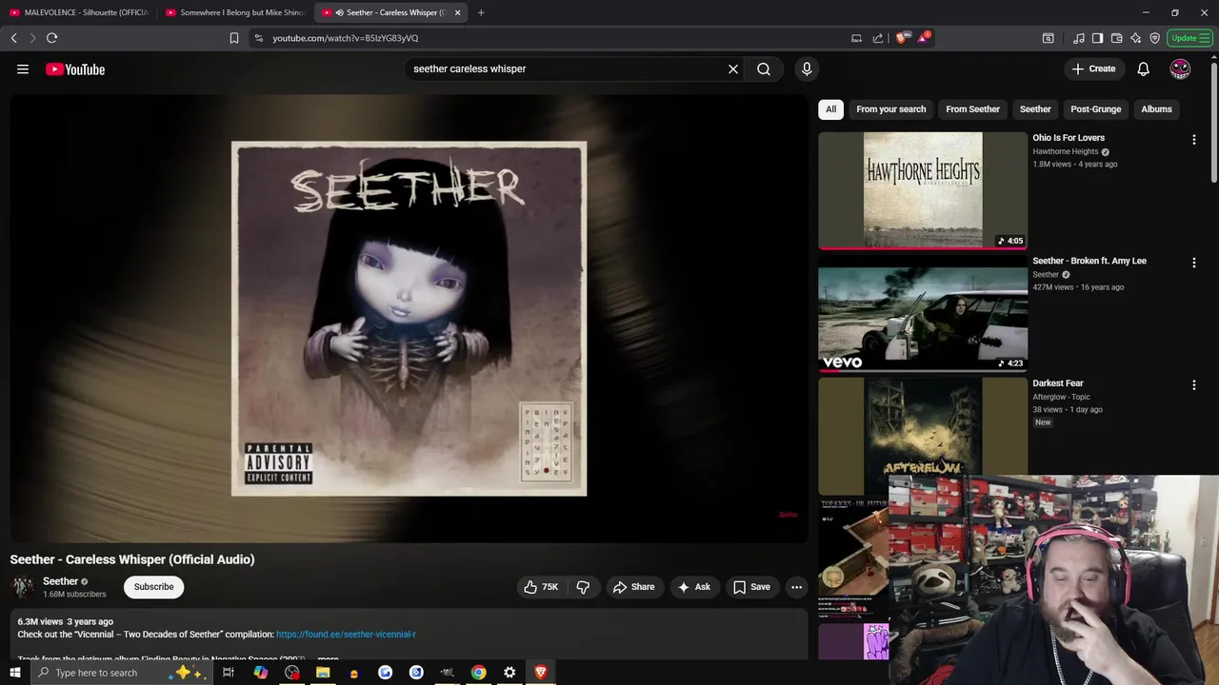The image size is (1219, 685).
Task: Click the Brave Shields lion icon
Action: tap(902, 38)
